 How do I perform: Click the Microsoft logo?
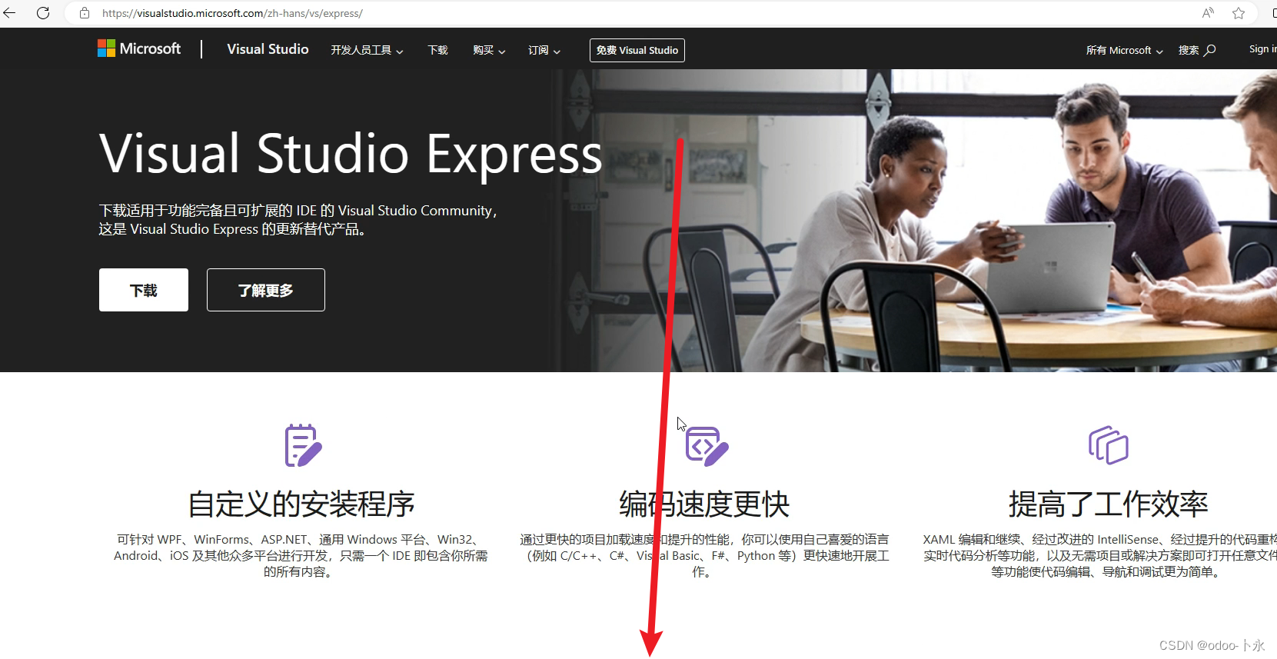[x=139, y=48]
